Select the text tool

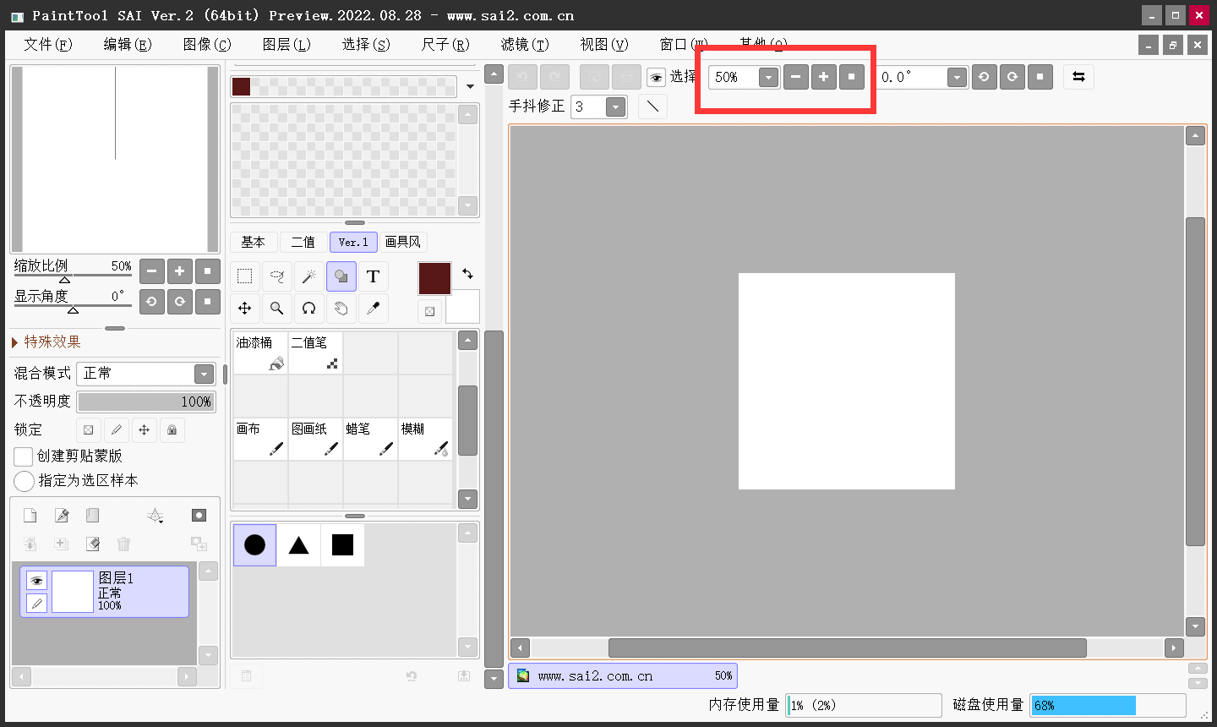[x=374, y=276]
